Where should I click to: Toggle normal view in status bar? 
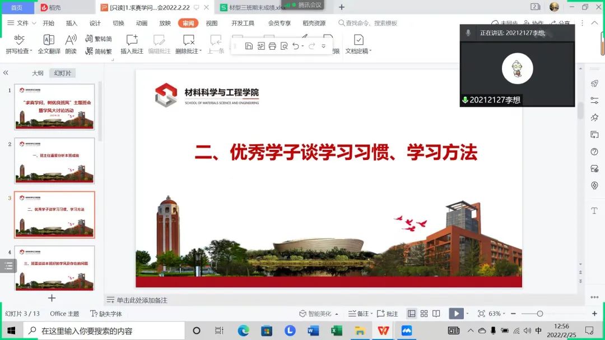pos(411,314)
